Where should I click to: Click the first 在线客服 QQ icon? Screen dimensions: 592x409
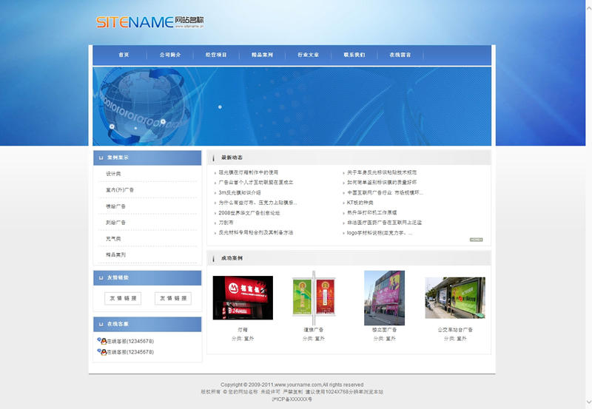pyautogui.click(x=101, y=341)
